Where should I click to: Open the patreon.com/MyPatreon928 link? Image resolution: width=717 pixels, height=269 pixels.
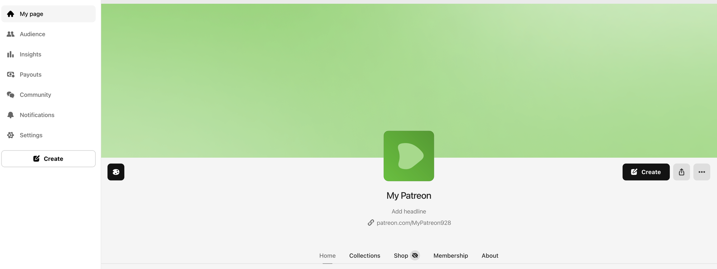tap(414, 223)
